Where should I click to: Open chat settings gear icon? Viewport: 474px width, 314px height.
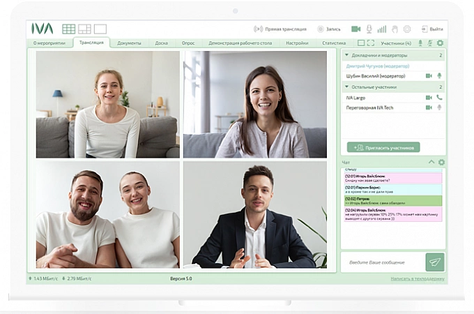pos(441,162)
